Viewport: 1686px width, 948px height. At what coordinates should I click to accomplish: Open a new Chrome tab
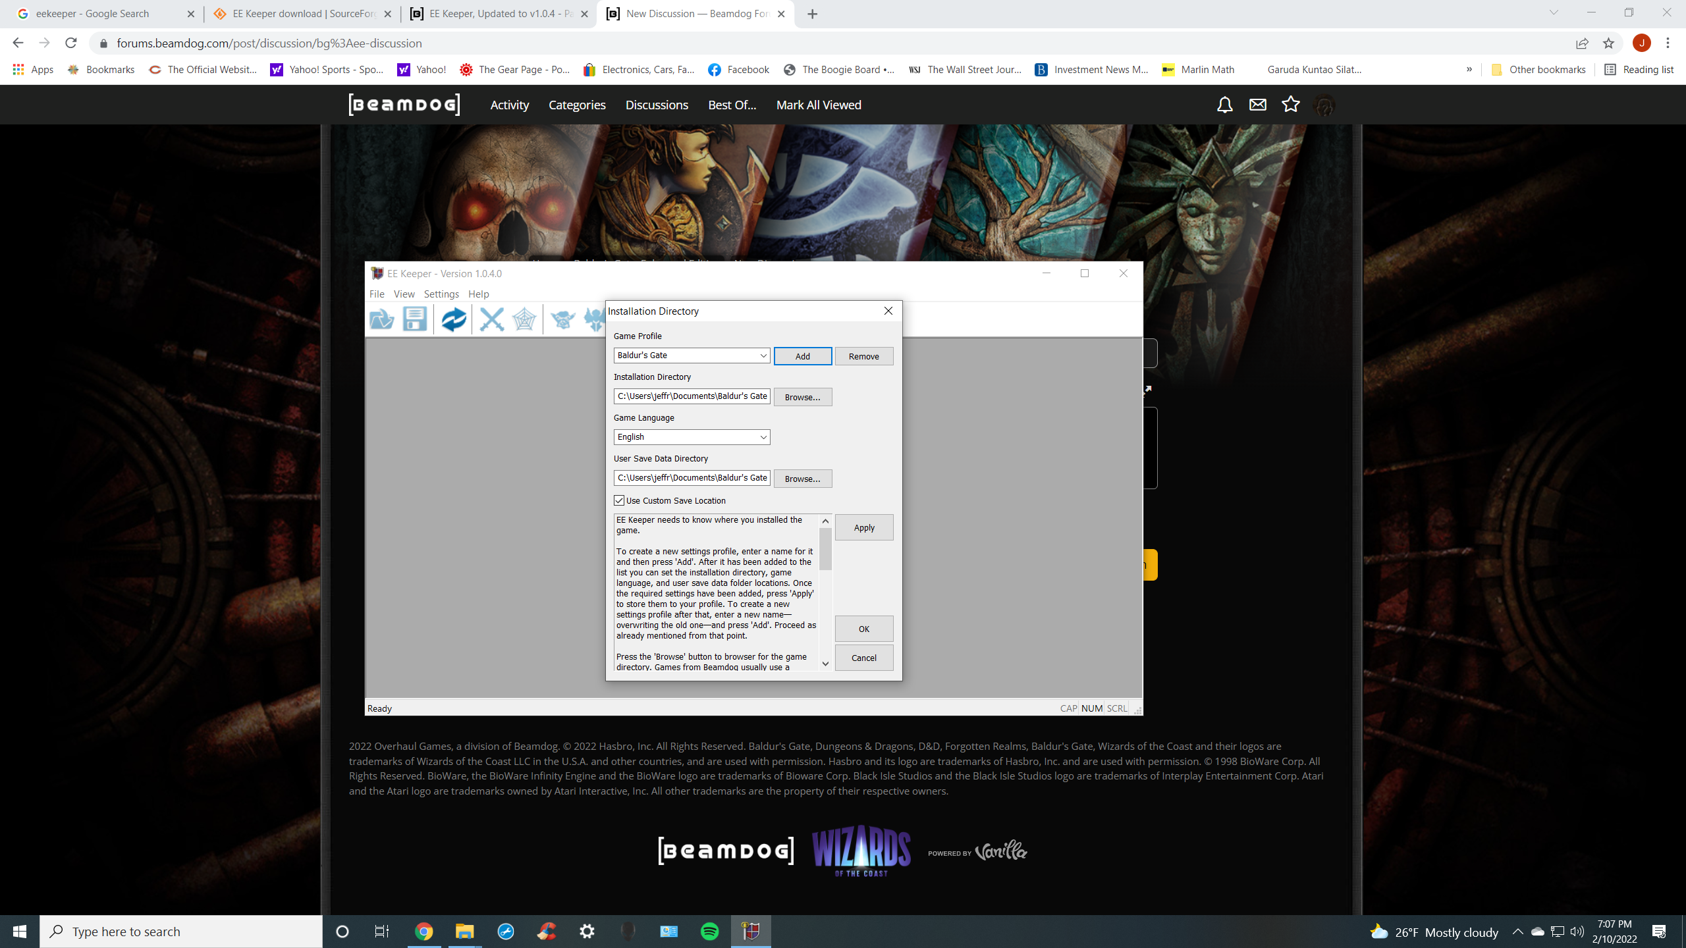pyautogui.click(x=812, y=14)
